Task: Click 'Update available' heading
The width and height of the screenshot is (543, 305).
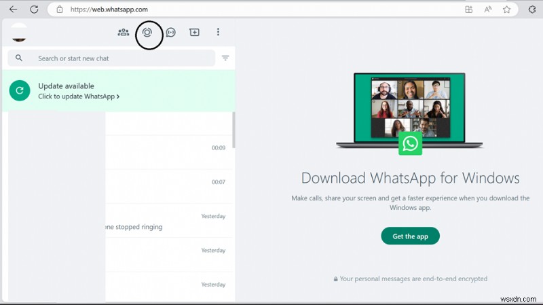Action: pos(66,86)
